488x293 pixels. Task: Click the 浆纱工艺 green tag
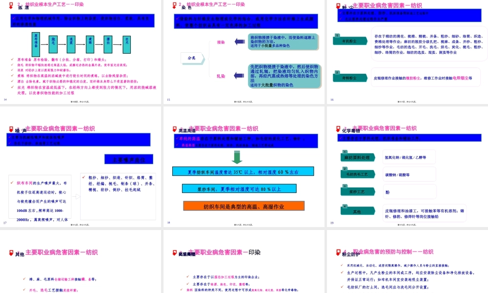click(358, 191)
